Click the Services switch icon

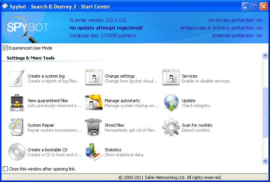click(x=171, y=78)
